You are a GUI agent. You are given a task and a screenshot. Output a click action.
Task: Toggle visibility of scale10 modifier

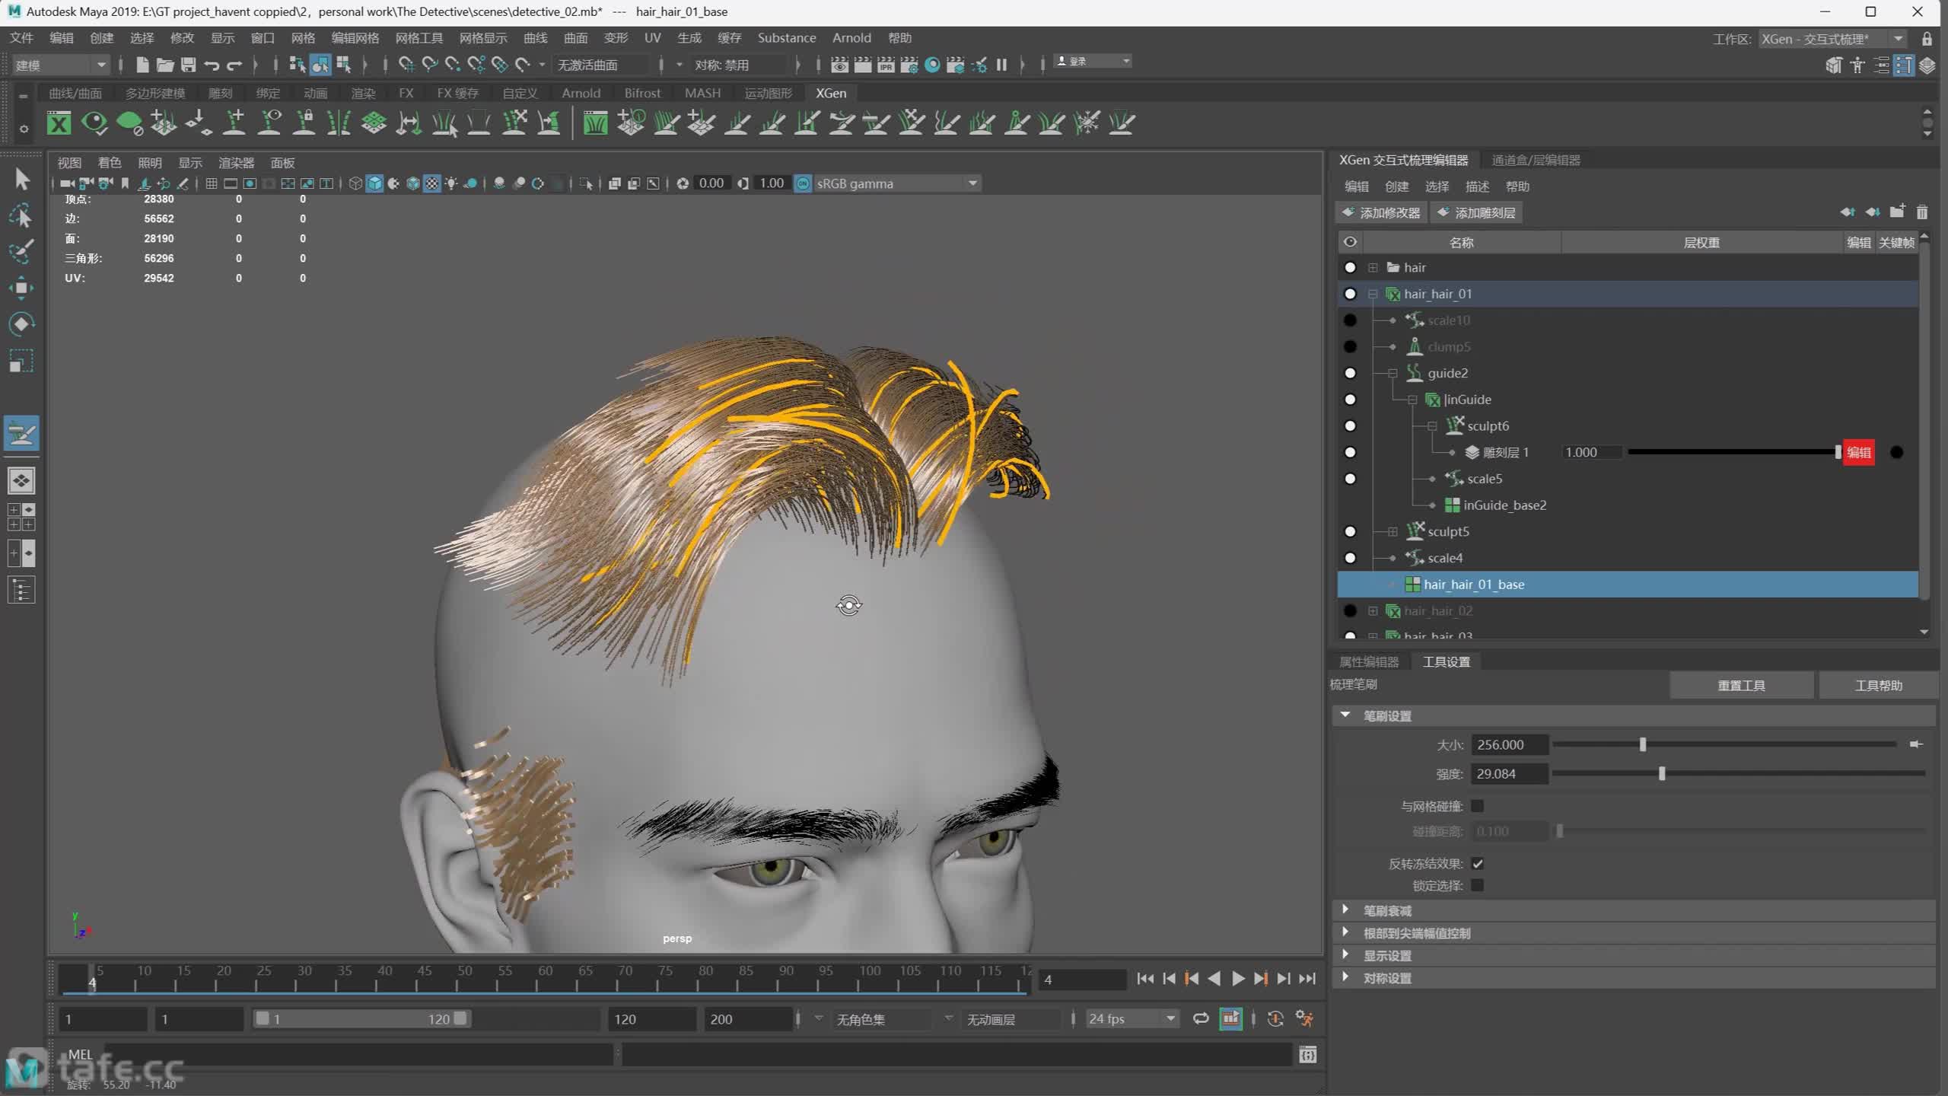click(1351, 320)
